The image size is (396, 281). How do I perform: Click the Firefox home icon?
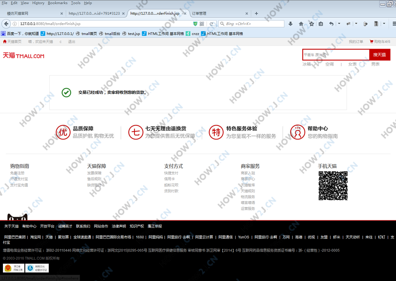[x=301, y=24]
